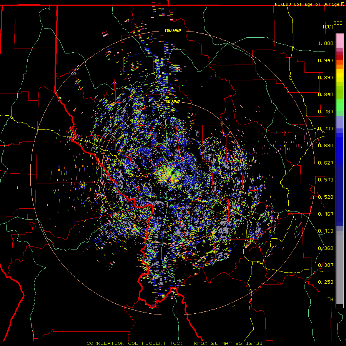This screenshot has width=346, height=346.
Task: Click the 0.680 legend value
Action: pos(326,146)
